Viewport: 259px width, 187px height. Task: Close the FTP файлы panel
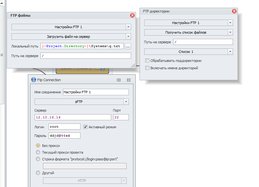[x=132, y=15]
